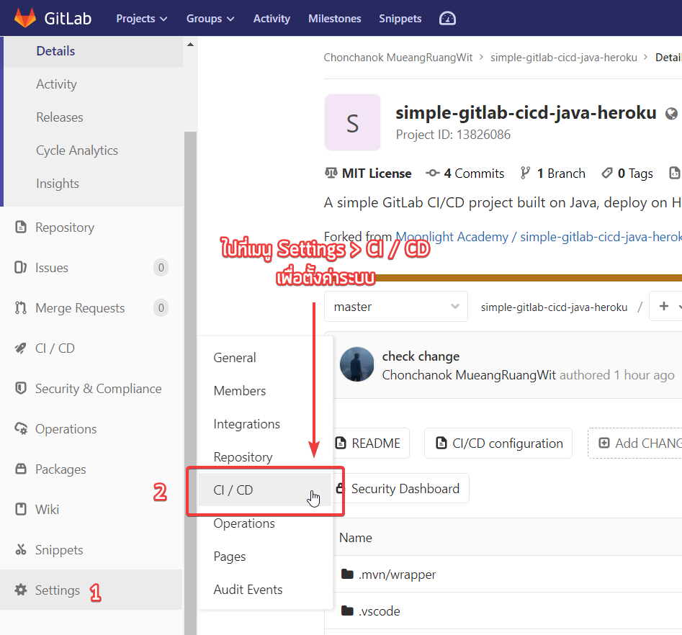Viewport: 682px width, 635px height.
Task: Click the branch icon beside 1 Branch
Action: click(525, 173)
